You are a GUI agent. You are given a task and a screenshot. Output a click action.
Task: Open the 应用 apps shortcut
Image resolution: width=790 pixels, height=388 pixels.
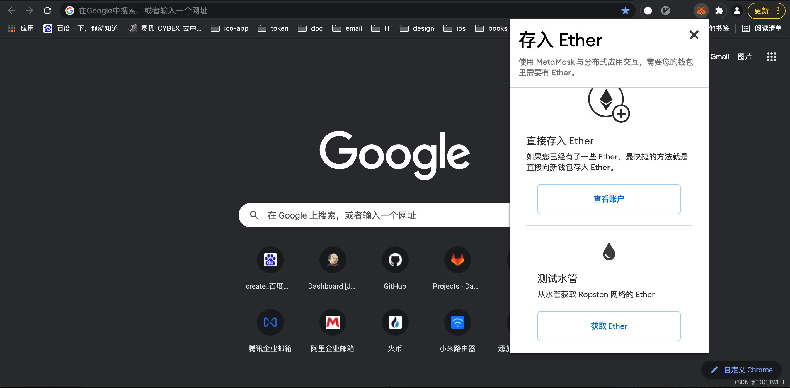click(21, 28)
